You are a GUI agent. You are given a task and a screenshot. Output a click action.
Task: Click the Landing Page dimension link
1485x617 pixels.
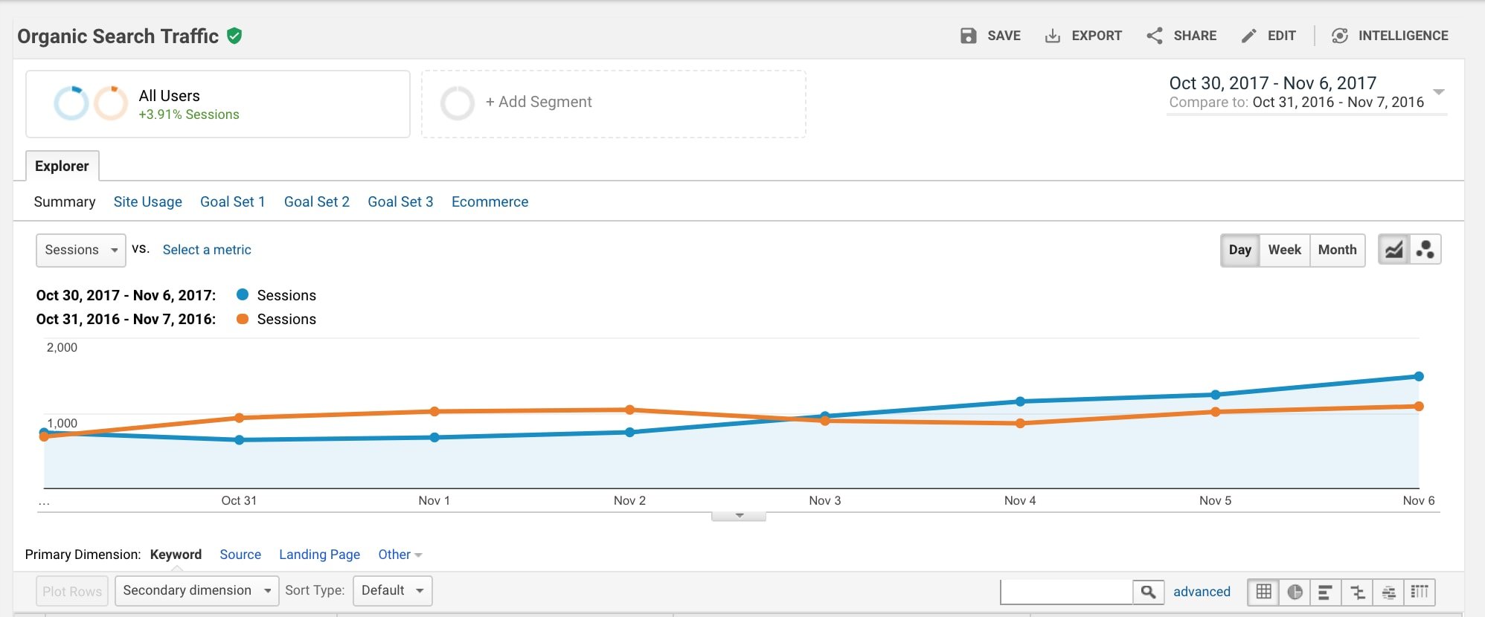tap(319, 555)
